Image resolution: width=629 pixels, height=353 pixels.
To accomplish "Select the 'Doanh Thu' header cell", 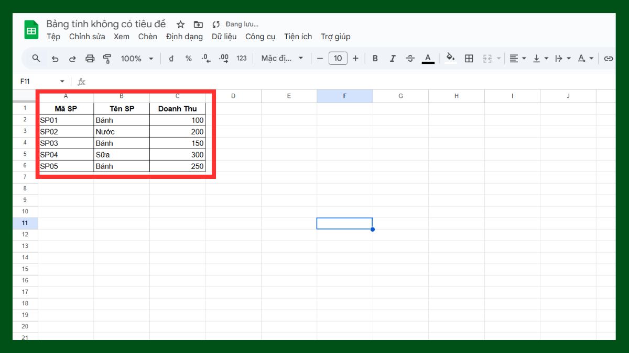I will tap(178, 109).
